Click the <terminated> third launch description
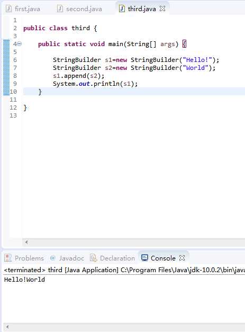 click(x=124, y=270)
